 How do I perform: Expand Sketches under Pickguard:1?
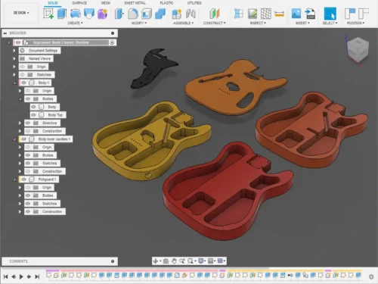point(20,204)
